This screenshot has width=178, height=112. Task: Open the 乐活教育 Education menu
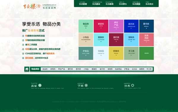(x=109, y=3)
